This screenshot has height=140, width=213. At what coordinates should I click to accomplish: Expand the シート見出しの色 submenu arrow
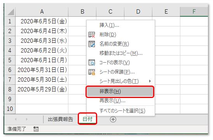[150, 81]
